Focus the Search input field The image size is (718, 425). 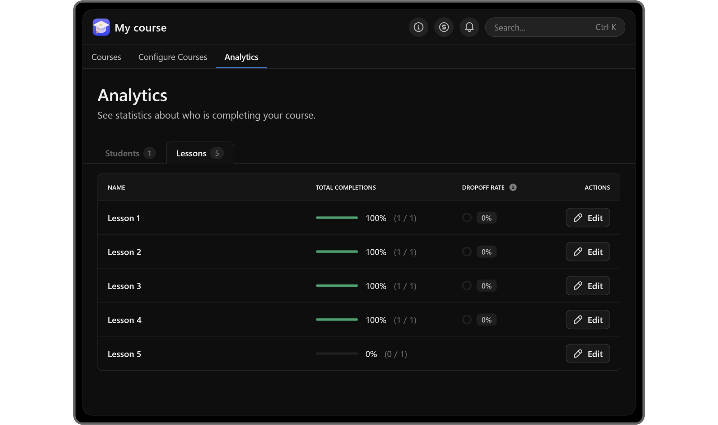click(x=538, y=27)
